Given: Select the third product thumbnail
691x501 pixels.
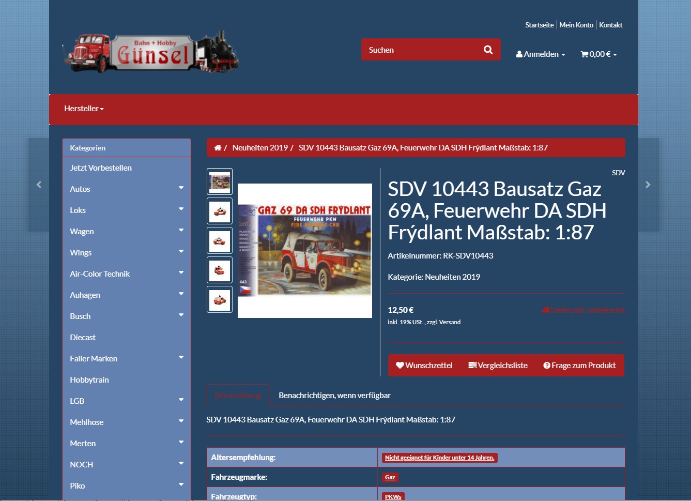Looking at the screenshot, I should point(220,240).
